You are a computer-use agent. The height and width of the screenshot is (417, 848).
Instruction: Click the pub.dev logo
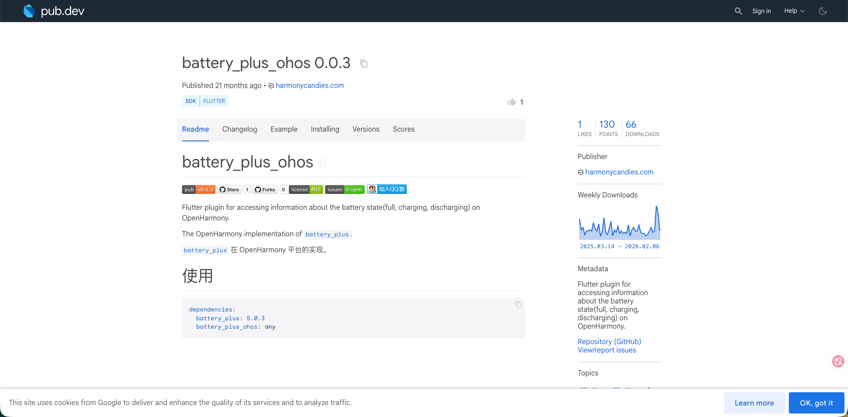point(53,11)
